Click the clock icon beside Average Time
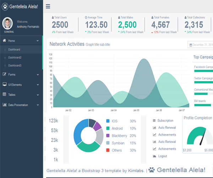 [x=86, y=17]
